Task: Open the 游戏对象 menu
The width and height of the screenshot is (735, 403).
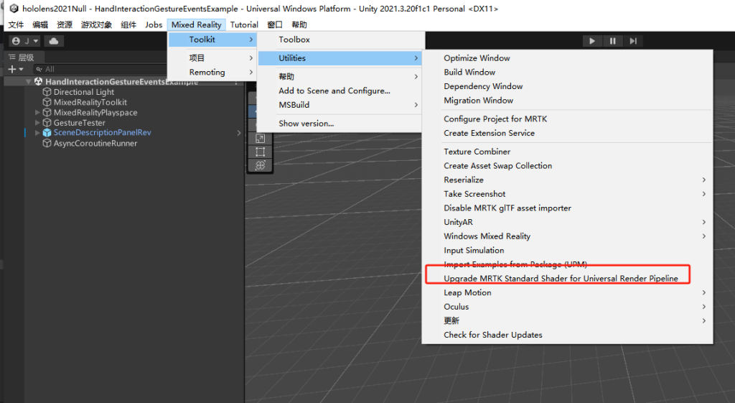Action: [97, 24]
